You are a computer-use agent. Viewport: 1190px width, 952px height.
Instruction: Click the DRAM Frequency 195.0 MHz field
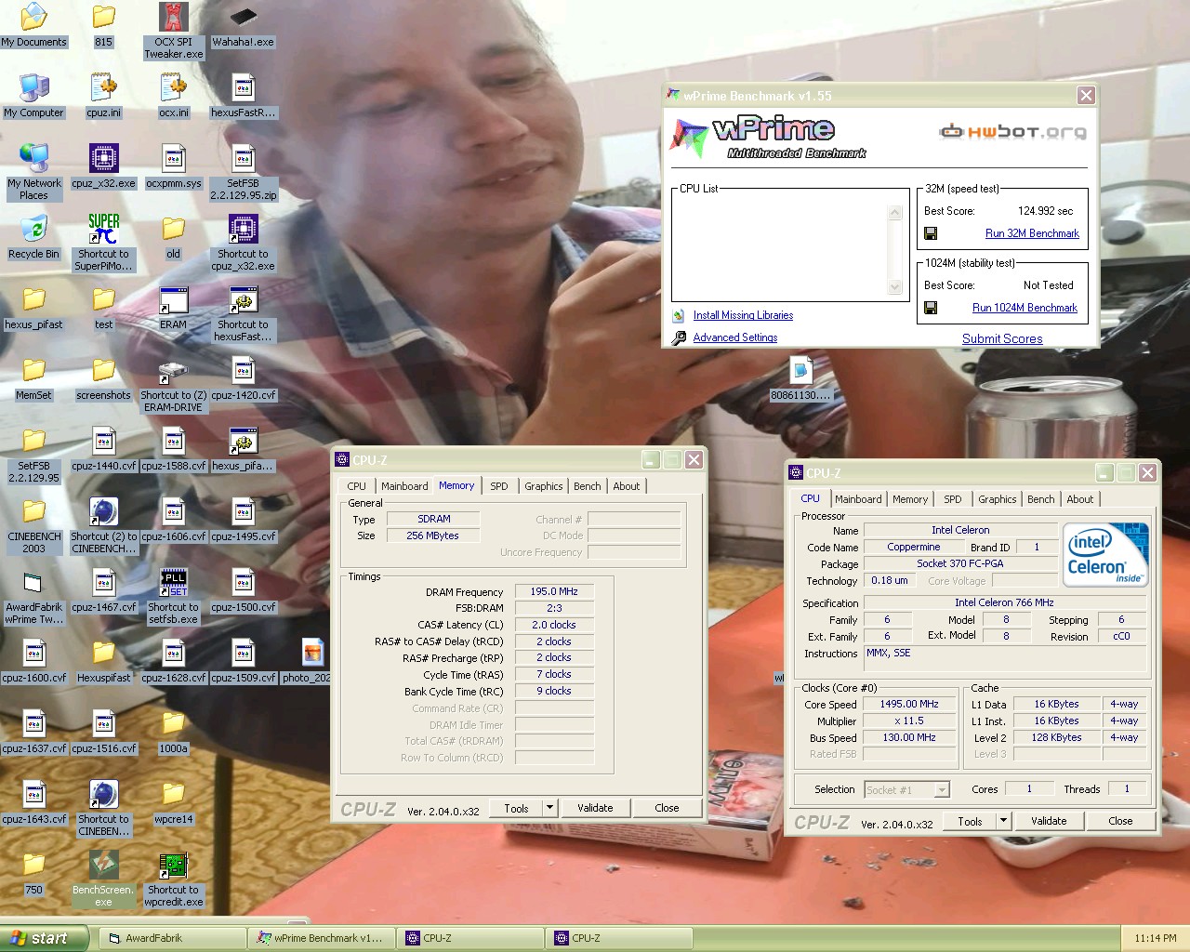point(554,591)
